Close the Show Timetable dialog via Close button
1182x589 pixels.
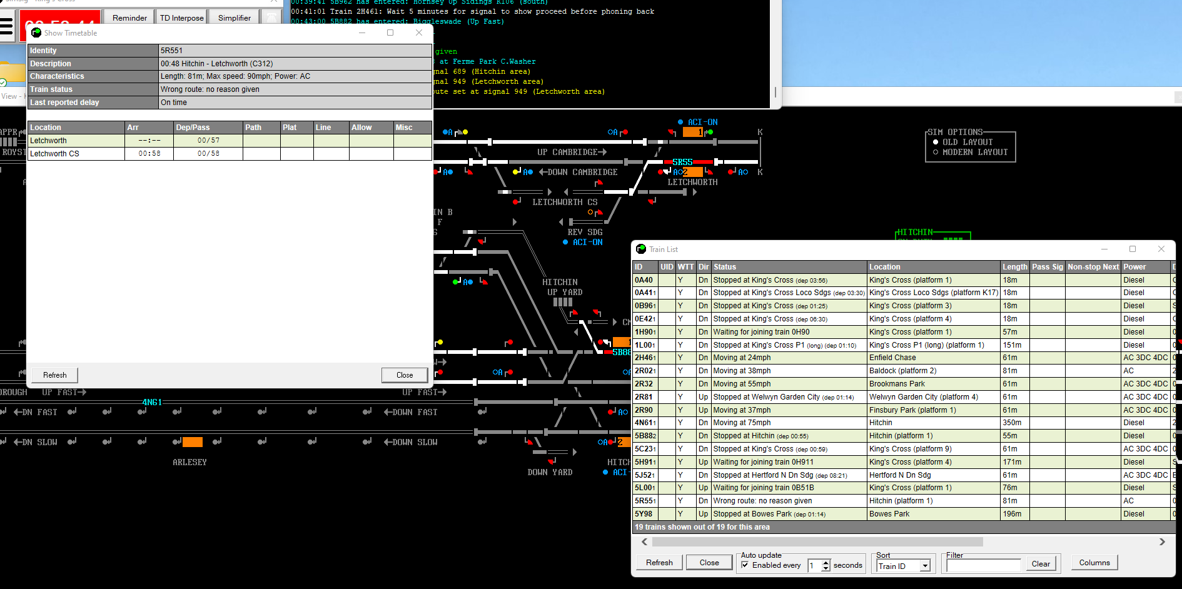click(x=405, y=375)
